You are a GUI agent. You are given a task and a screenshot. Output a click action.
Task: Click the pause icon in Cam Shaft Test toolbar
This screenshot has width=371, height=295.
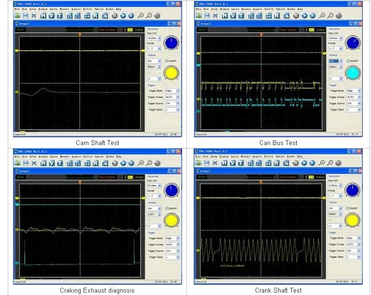[x=131, y=15]
